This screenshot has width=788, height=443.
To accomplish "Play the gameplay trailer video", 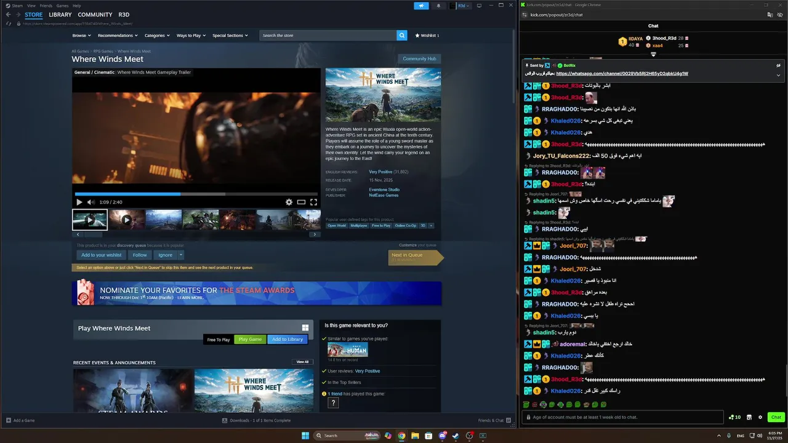I will point(79,202).
